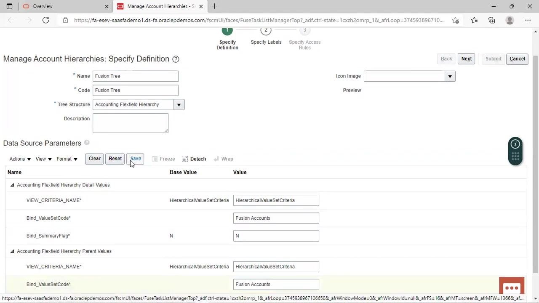
Task: Open the browser profile avatar icon
Action: point(510,20)
